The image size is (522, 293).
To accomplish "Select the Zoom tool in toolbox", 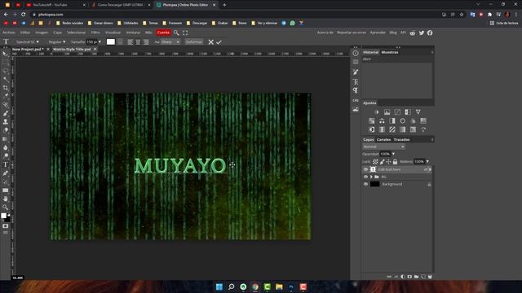I will [5, 208].
